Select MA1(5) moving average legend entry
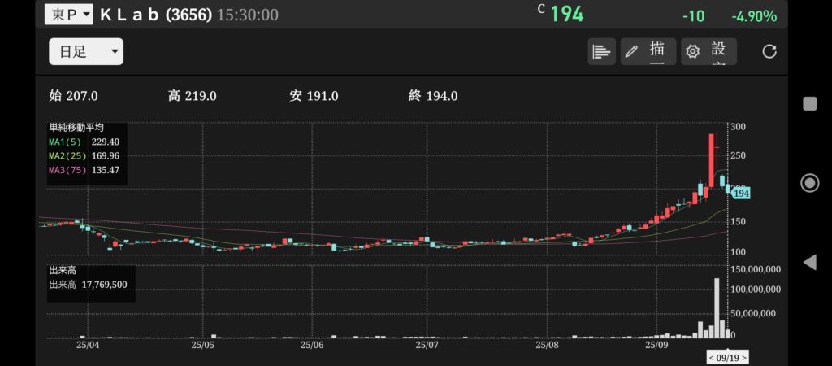832x366 pixels. click(x=85, y=142)
